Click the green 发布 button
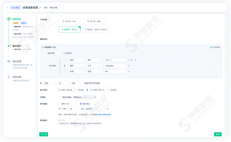 tap(218, 134)
